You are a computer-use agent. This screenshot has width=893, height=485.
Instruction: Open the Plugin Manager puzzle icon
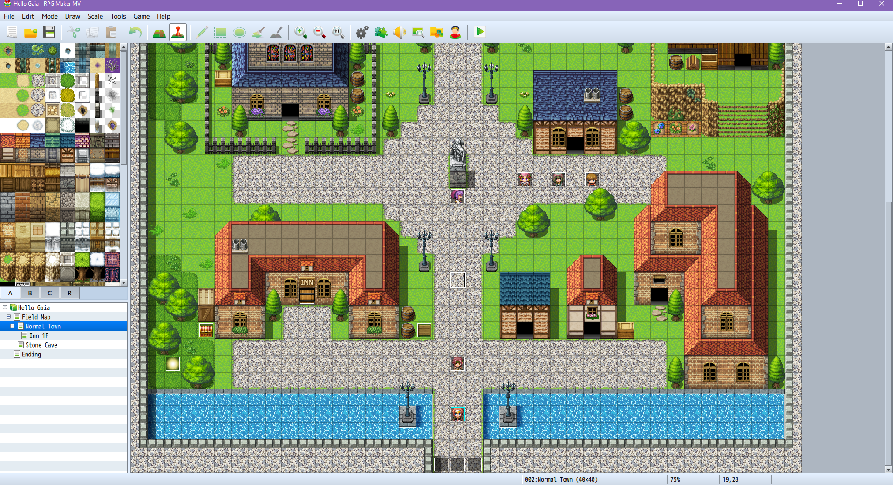(x=381, y=32)
